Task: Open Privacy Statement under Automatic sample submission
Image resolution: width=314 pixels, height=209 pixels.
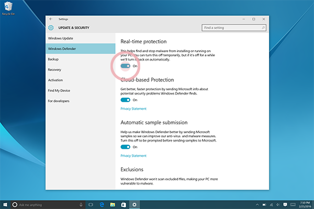Action: pos(133,156)
